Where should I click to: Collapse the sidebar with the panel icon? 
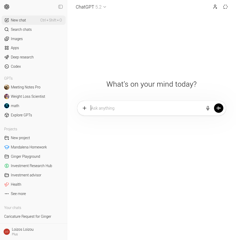pos(60,7)
